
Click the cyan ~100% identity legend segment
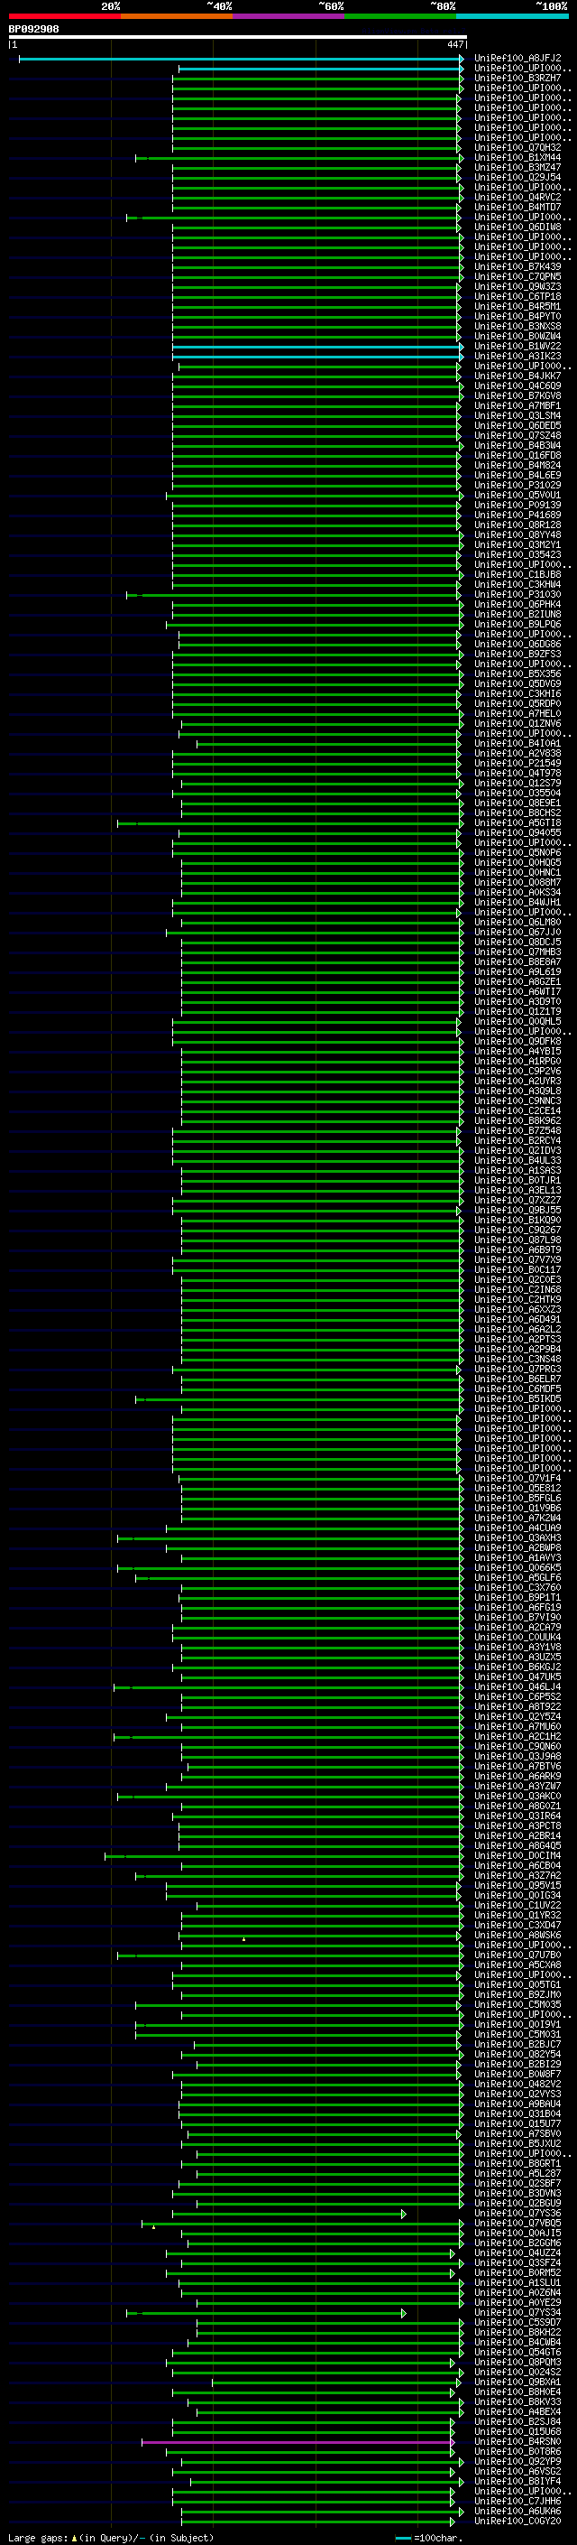[513, 16]
